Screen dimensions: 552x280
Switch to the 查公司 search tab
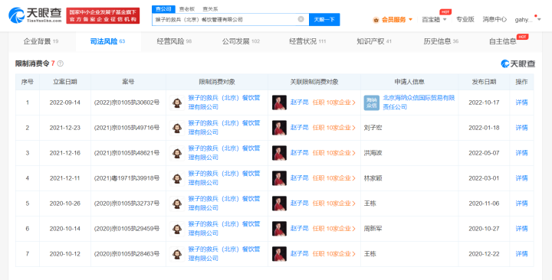163,9
